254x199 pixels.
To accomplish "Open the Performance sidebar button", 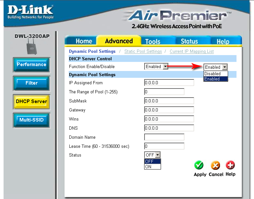I will click(31, 65).
